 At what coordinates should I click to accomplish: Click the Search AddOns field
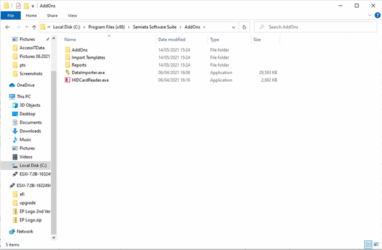315,27
